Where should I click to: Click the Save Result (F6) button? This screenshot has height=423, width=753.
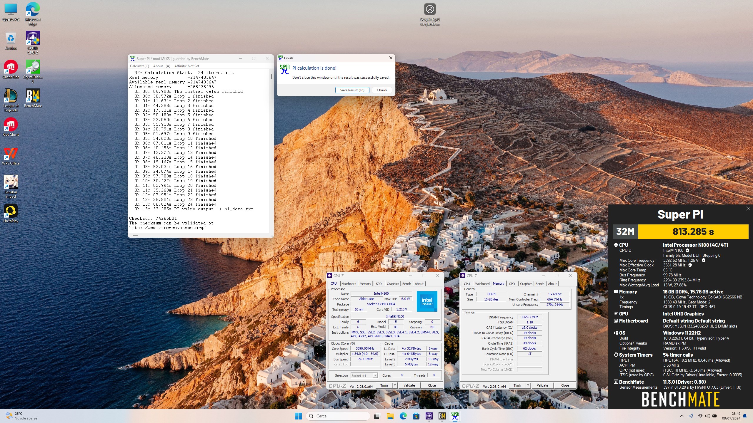click(x=352, y=90)
